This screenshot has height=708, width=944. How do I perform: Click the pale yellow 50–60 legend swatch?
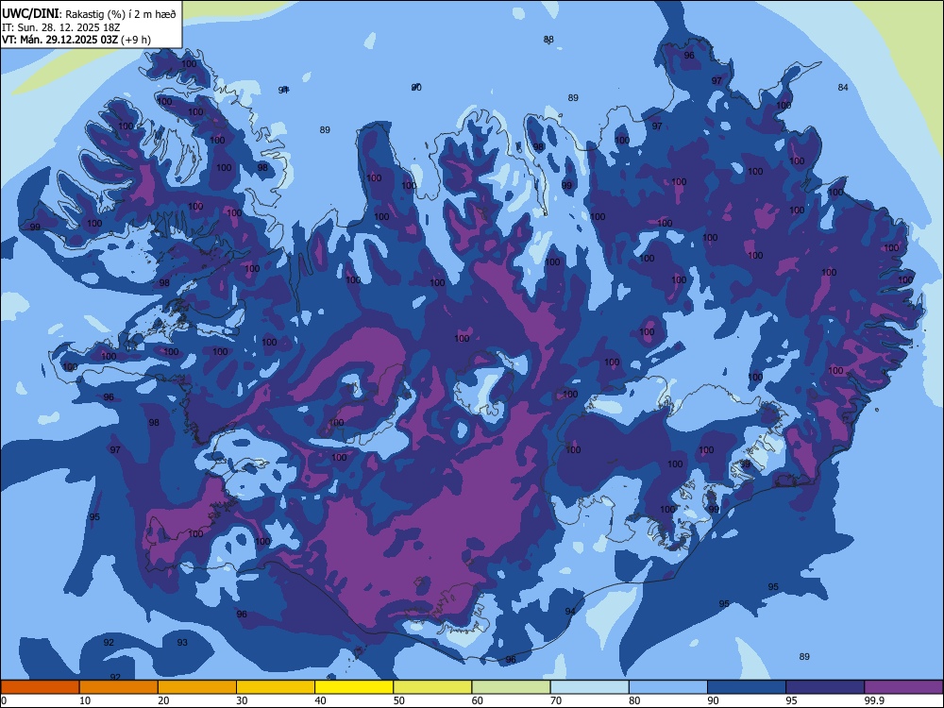[432, 687]
